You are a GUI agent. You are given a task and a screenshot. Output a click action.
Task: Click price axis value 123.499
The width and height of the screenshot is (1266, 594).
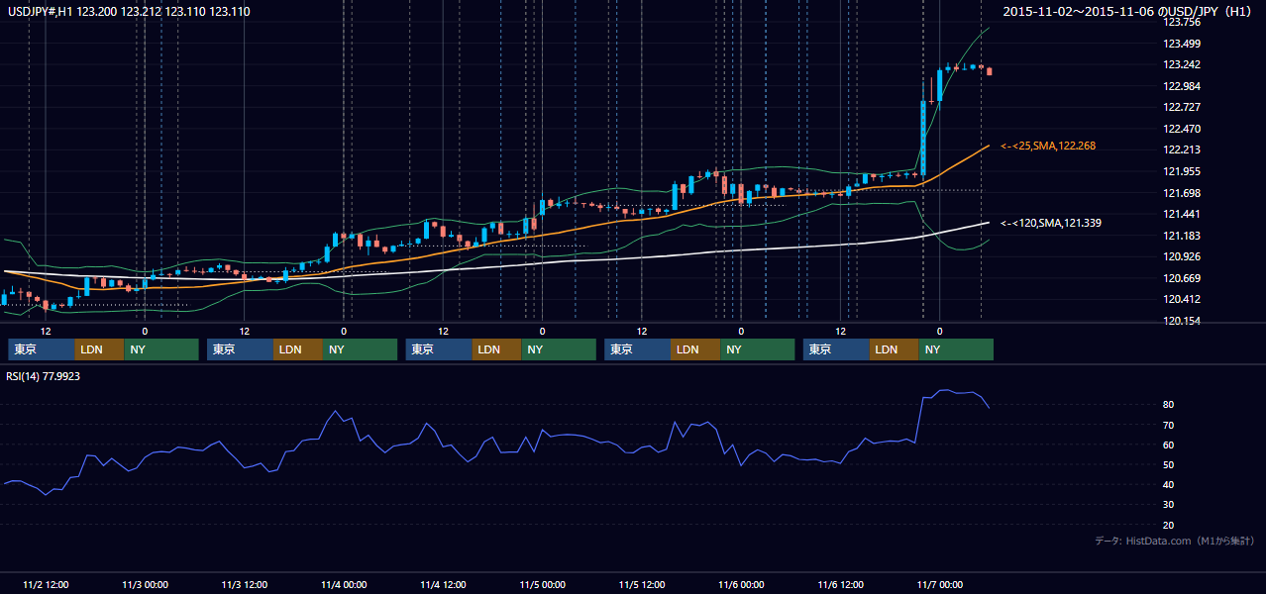(x=1183, y=44)
